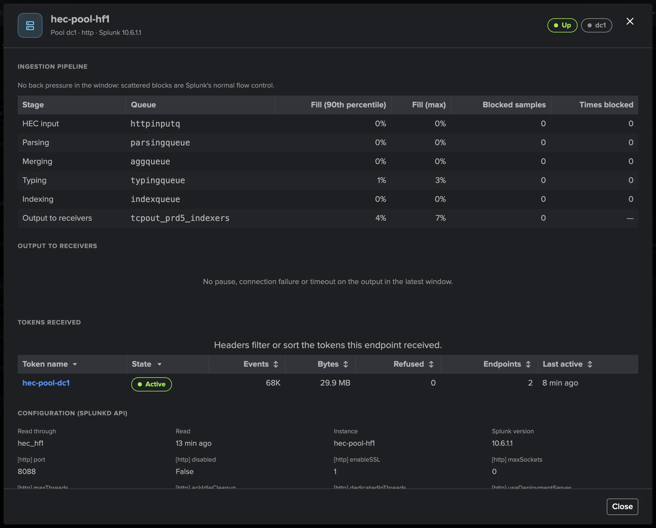Click the Close button

point(622,506)
